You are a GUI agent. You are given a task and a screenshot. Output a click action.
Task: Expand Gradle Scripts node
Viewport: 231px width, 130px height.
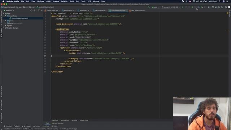coord(4,28)
